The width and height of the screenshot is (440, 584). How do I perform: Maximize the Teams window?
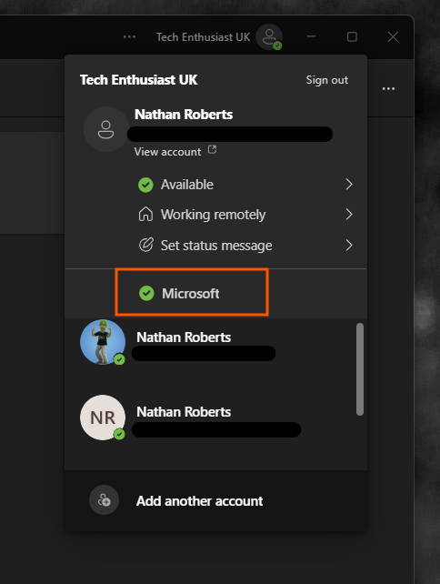coord(352,36)
